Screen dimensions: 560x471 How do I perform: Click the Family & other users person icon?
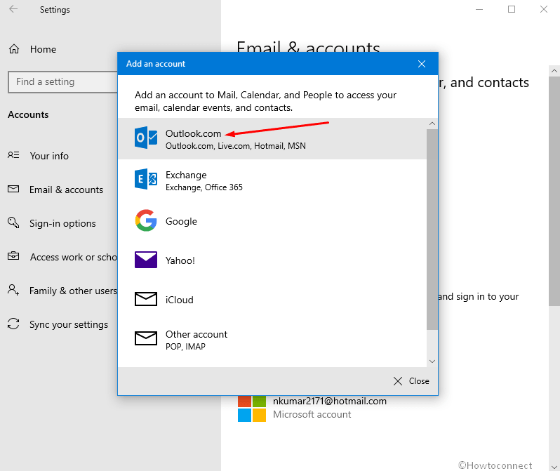click(13, 289)
